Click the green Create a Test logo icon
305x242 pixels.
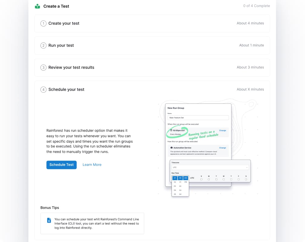[x=37, y=6]
